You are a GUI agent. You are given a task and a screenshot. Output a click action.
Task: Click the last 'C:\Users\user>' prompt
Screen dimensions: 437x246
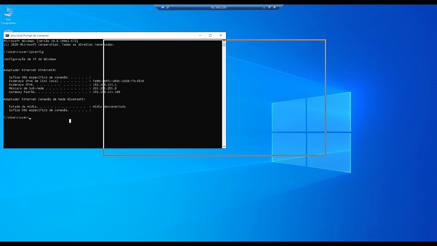pos(16,118)
